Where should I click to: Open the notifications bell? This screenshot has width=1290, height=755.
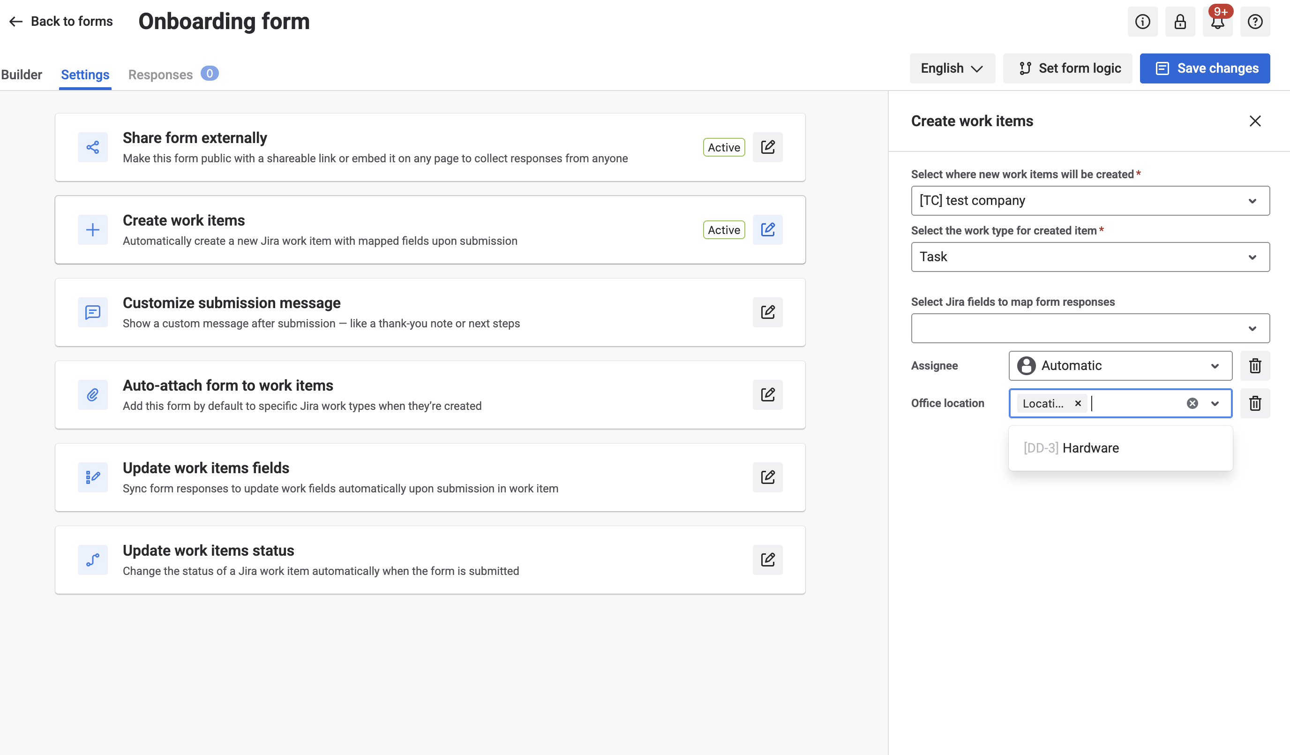click(x=1217, y=22)
